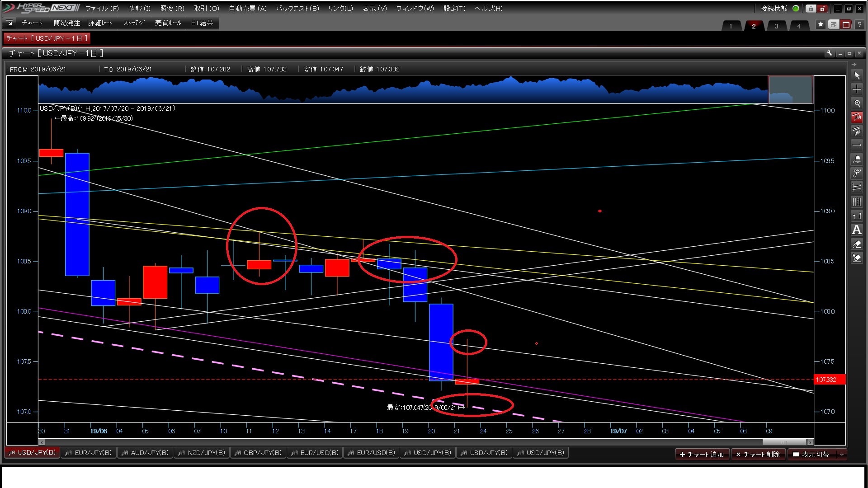This screenshot has width=868, height=488.
Task: Select the trendline drawing tool
Action: 857,117
